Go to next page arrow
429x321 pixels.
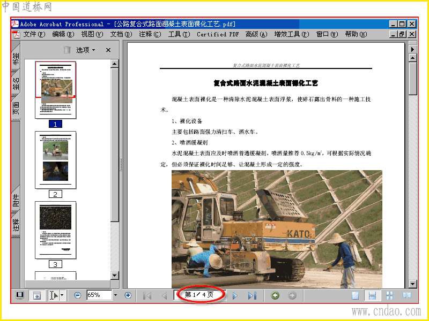click(x=235, y=296)
